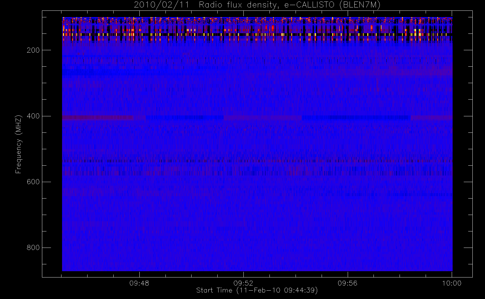
Task: Click the 10:00 time tick label
Action: pyautogui.click(x=452, y=283)
